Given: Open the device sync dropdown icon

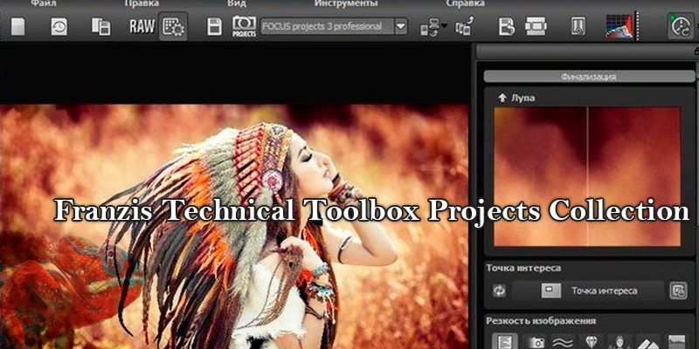Looking at the screenshot, I should pos(433,27).
